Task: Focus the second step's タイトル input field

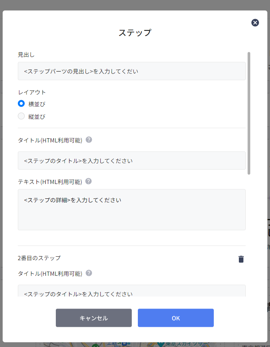Action: (131, 292)
